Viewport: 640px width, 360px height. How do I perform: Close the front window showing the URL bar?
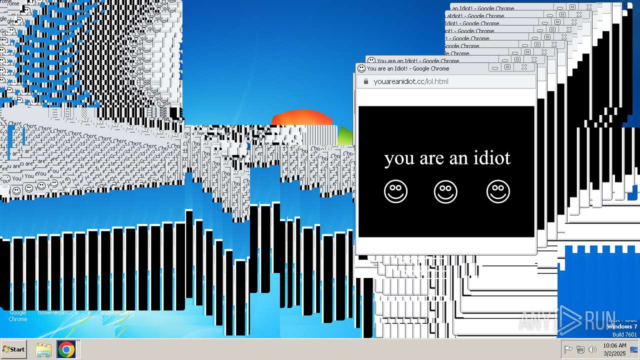click(524, 67)
